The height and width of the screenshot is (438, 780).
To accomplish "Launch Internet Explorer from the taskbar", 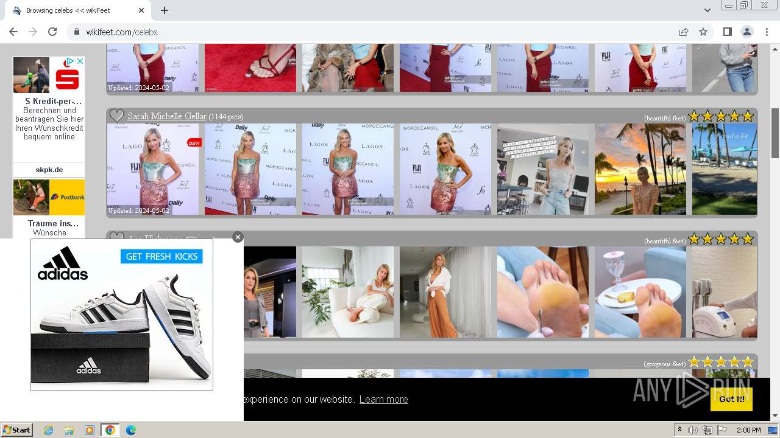I will (49, 430).
